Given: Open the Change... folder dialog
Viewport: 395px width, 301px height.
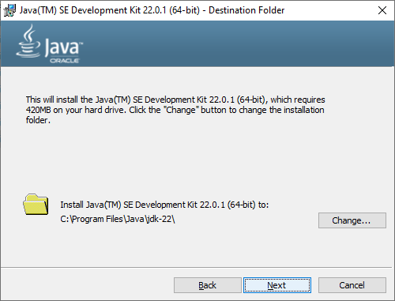Looking at the screenshot, I should tap(352, 220).
